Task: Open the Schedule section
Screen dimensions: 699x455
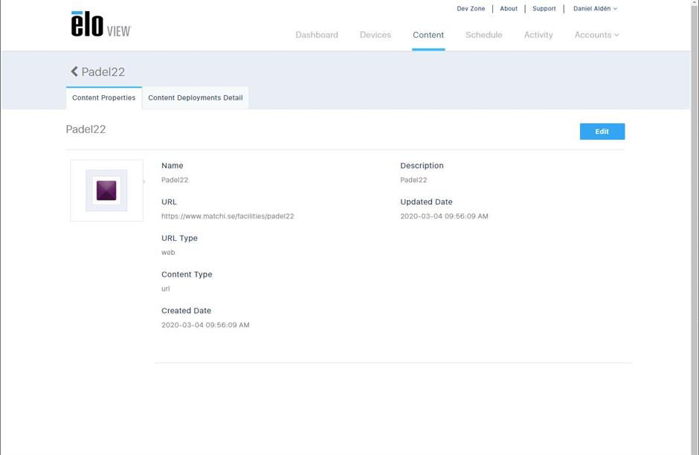Action: click(x=483, y=35)
